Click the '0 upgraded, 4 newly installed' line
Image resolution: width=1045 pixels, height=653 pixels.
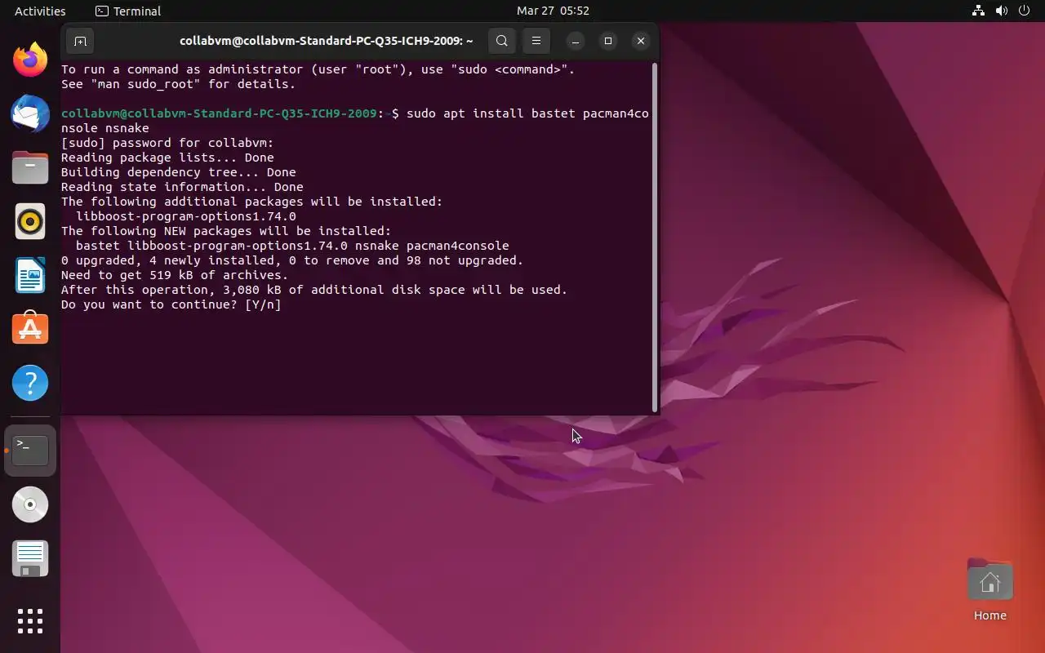[292, 260]
